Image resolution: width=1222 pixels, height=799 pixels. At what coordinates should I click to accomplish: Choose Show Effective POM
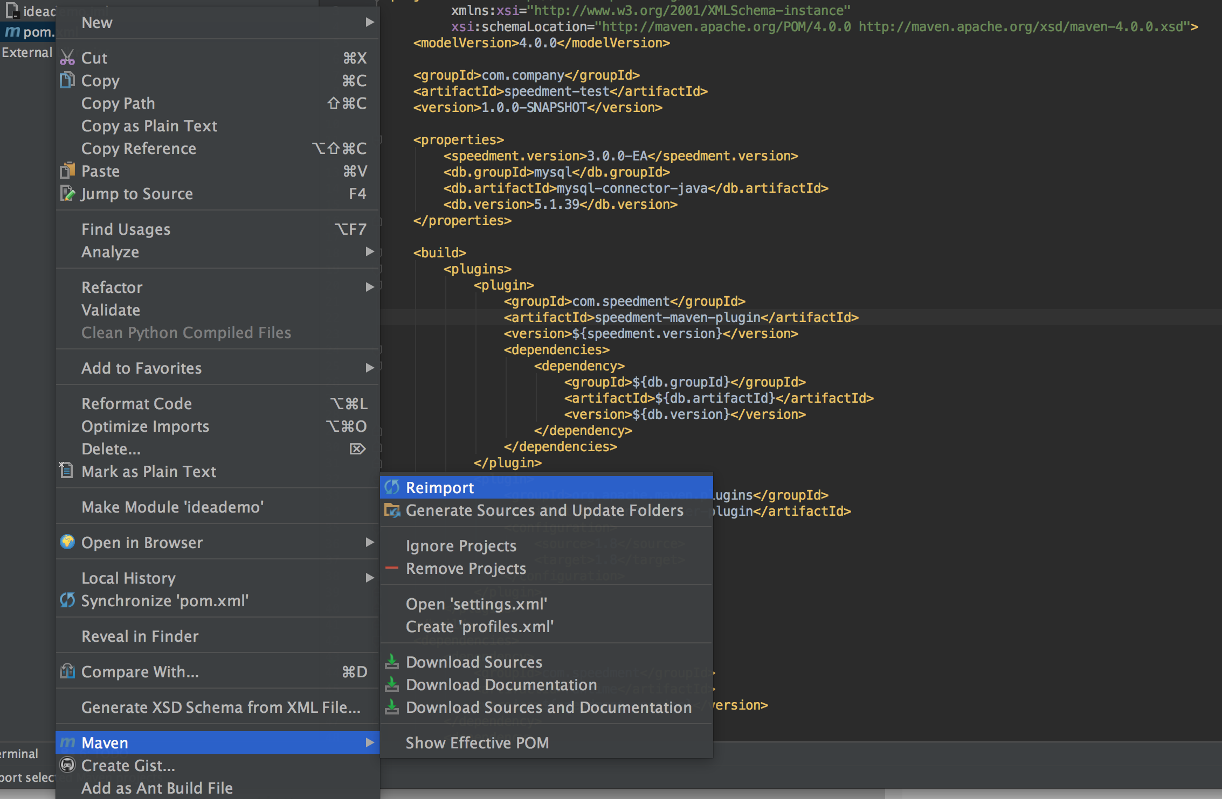coord(477,742)
